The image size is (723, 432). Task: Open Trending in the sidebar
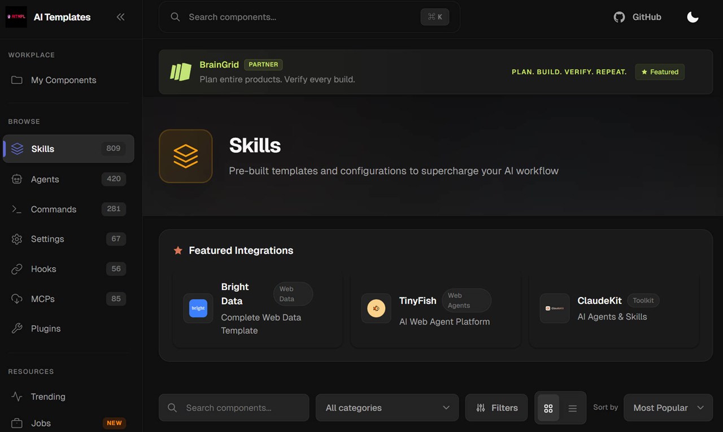tap(68, 396)
